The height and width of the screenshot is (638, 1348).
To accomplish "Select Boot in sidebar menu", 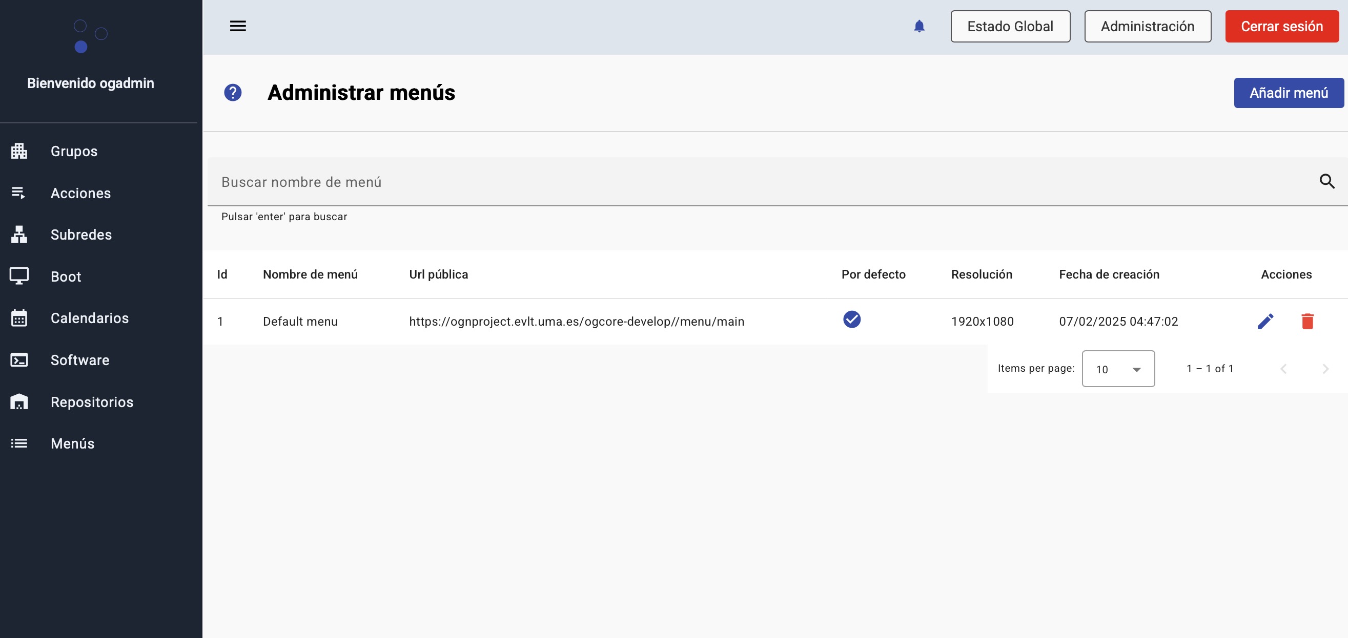I will point(66,277).
